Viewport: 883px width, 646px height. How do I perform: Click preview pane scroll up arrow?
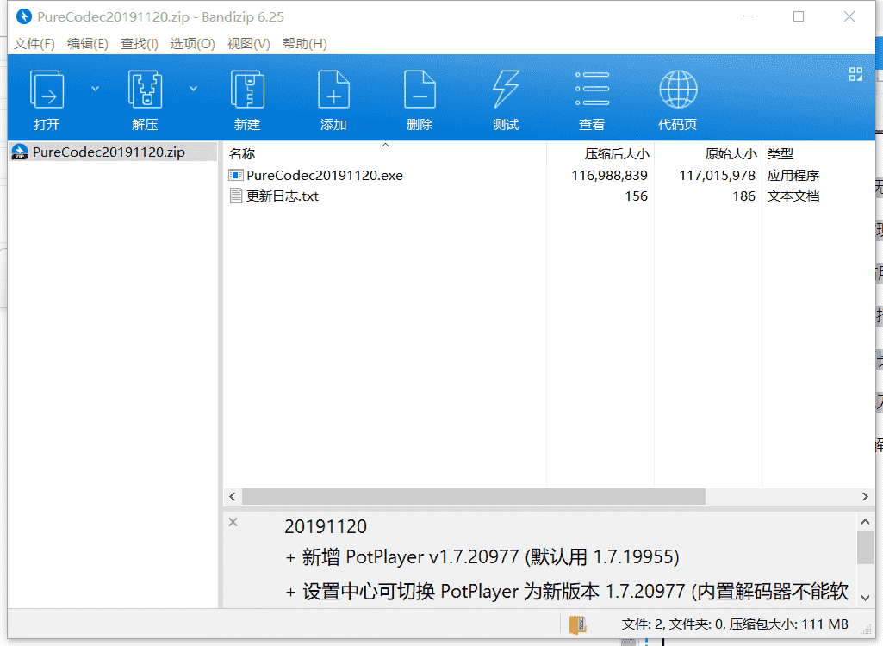coord(865,522)
